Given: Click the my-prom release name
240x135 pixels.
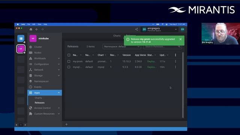Looking at the screenshot, I should 78,61.
